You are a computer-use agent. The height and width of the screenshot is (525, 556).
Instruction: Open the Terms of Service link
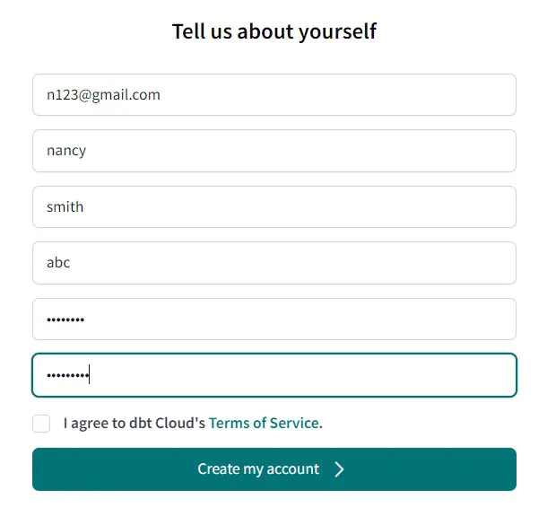click(264, 423)
